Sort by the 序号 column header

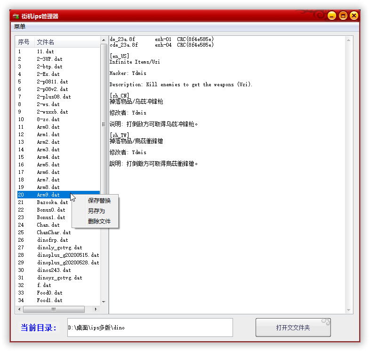24,42
